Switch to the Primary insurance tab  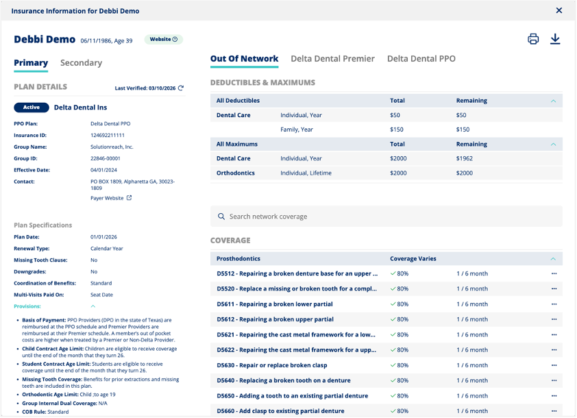click(x=31, y=63)
